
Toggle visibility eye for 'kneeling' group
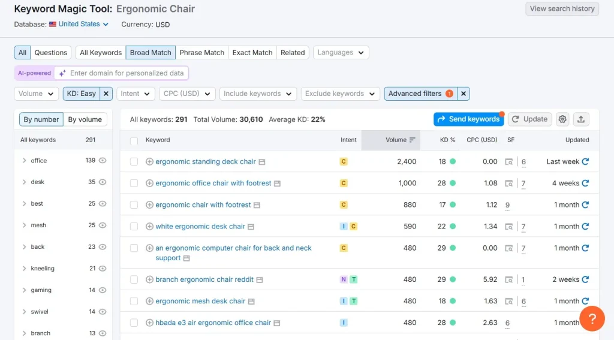[103, 268]
